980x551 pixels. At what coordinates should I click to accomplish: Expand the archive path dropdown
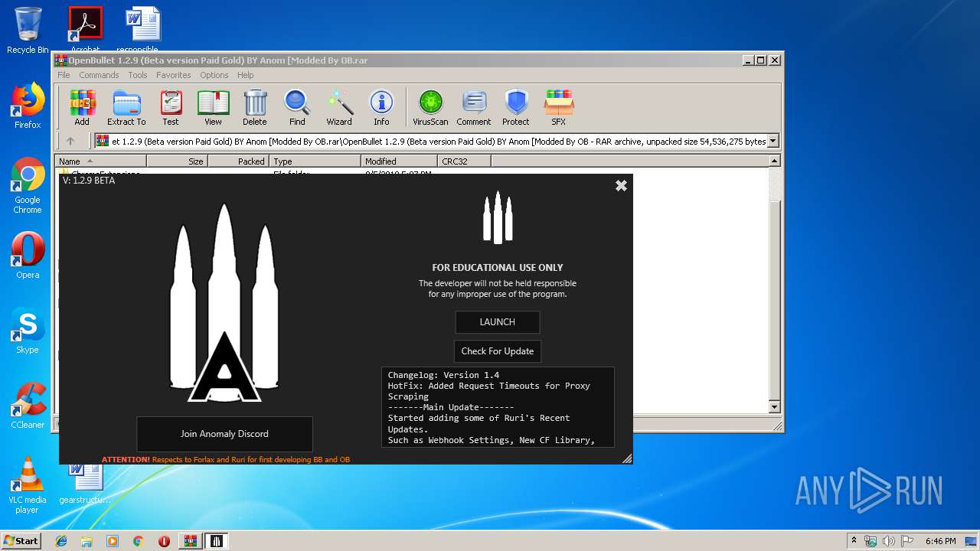pos(773,141)
